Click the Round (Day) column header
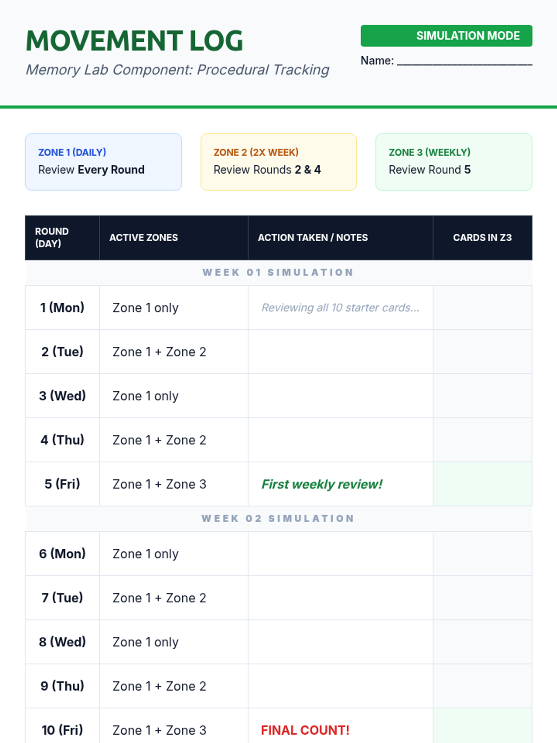557x743 pixels. click(62, 237)
